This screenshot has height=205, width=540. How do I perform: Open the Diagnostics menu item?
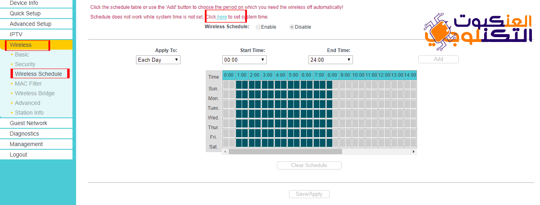(x=24, y=134)
